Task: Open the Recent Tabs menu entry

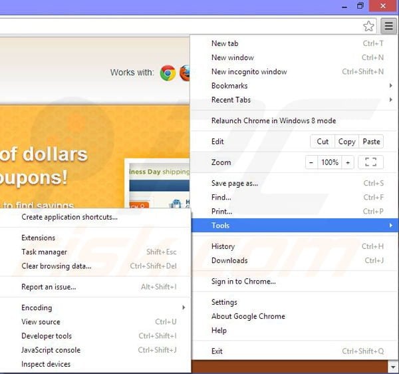Action: coord(295,100)
